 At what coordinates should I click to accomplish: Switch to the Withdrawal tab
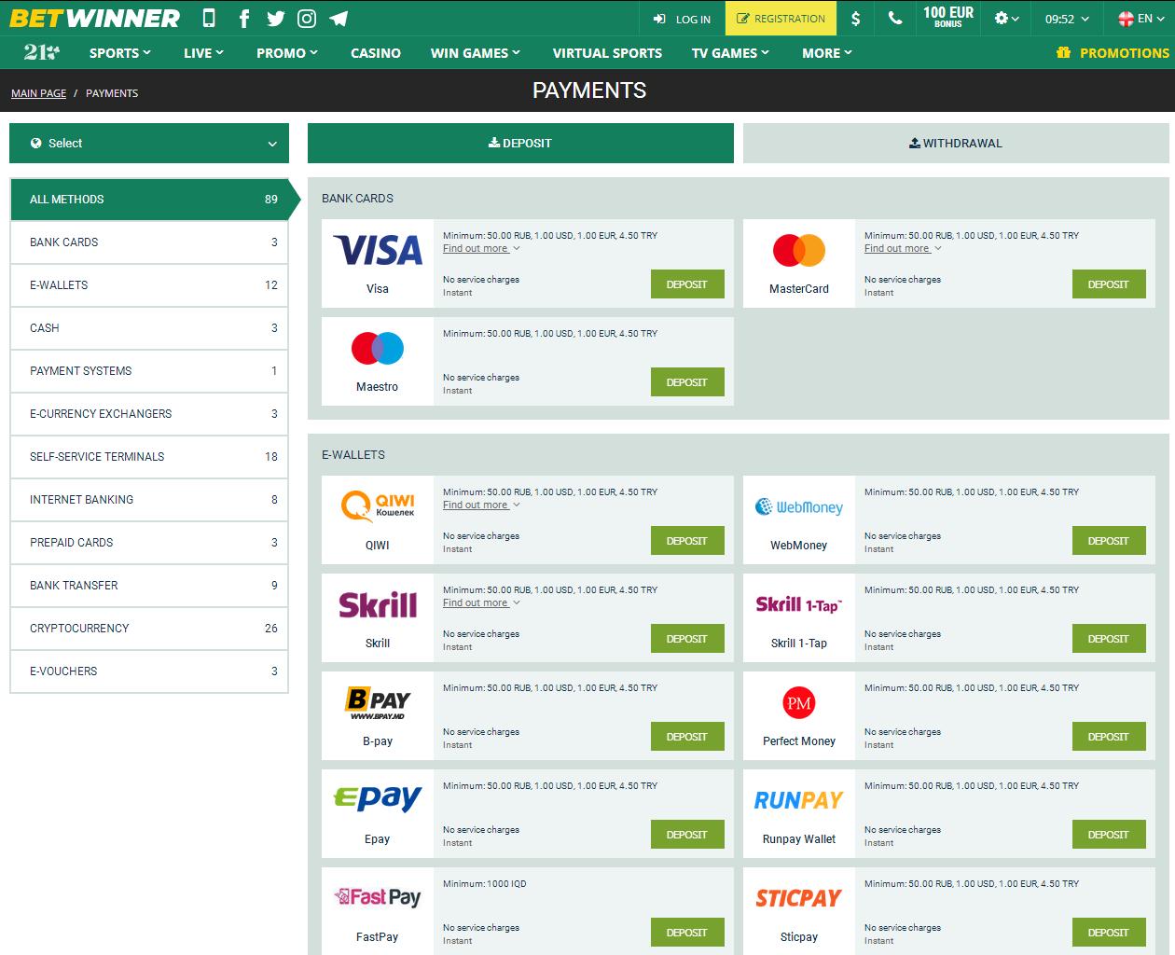click(x=956, y=143)
